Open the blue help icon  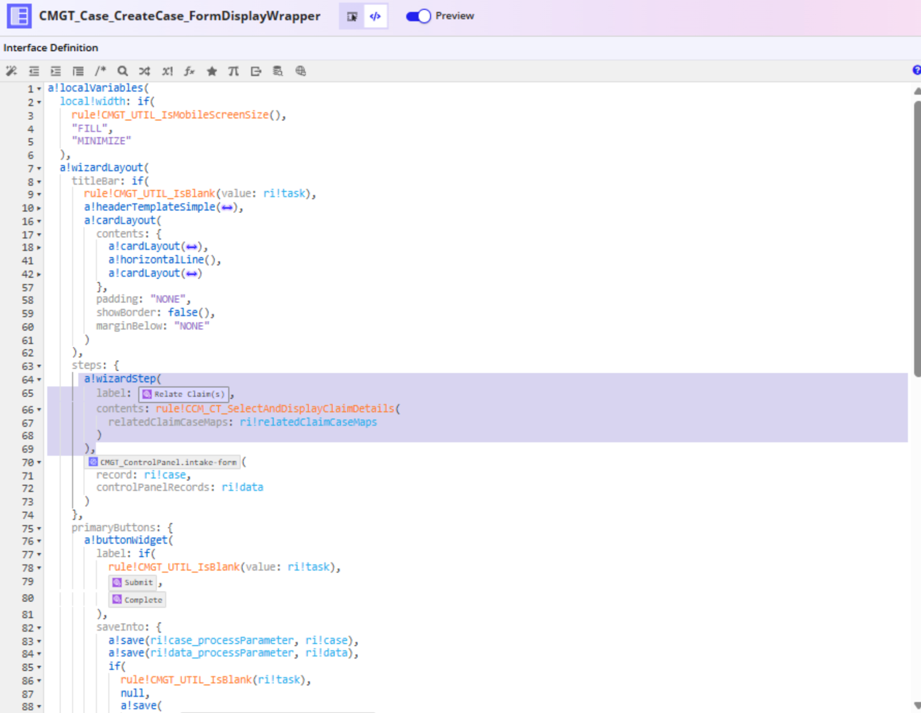tap(916, 70)
